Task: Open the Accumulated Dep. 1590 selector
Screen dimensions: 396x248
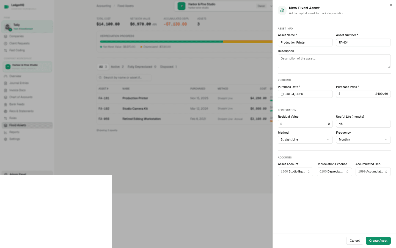Action: (373, 172)
